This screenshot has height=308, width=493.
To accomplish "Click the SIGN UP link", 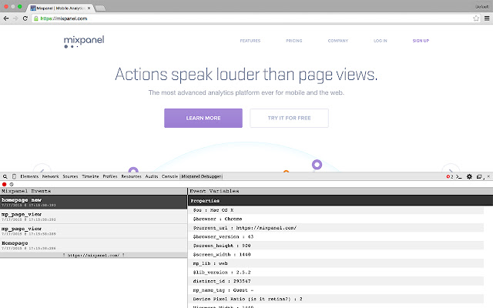I will (x=421, y=41).
